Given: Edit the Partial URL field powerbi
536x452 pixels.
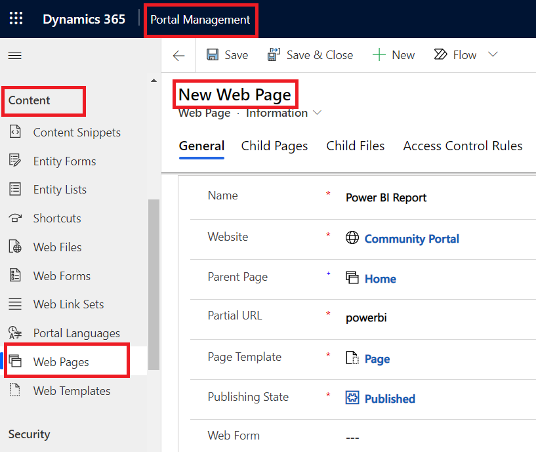Looking at the screenshot, I should [x=366, y=318].
